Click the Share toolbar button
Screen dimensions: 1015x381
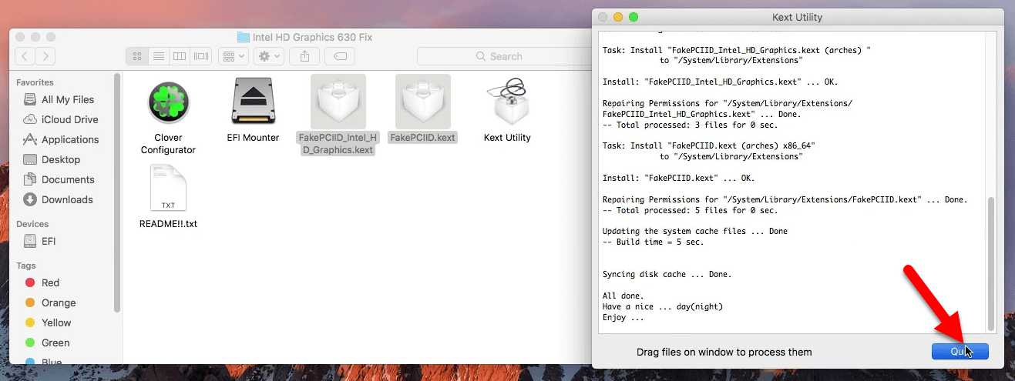click(305, 56)
